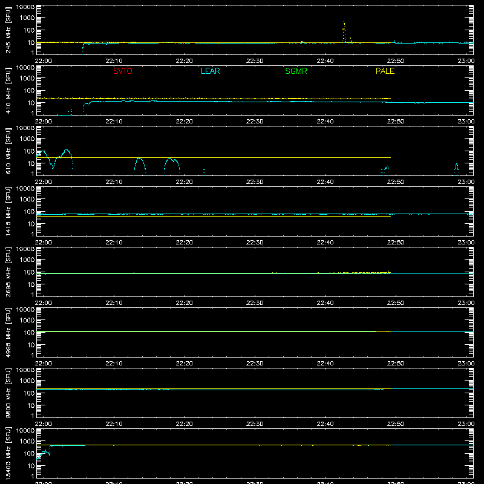The height and width of the screenshot is (484, 484).
Task: Click 22:00 tick label under 610 MHz plot
Action: (44, 182)
